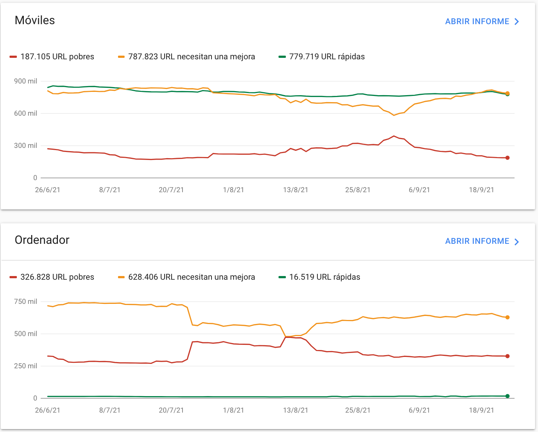
Task: Click the red endpoint dot on the Ordenador chart
Action: coord(507,355)
